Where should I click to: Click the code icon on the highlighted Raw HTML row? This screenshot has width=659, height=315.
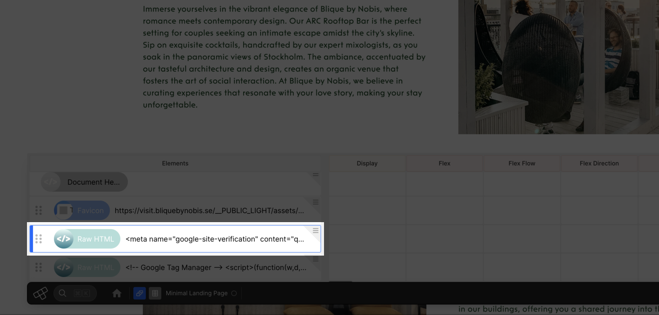(63, 239)
